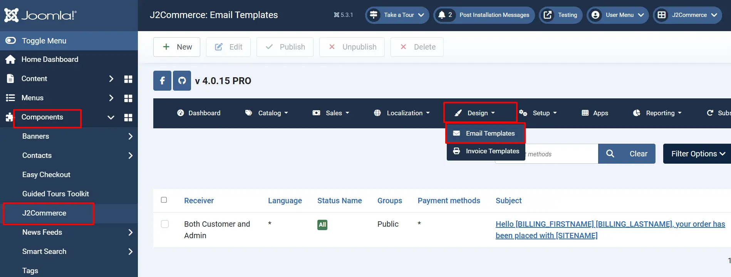731x277 pixels.
Task: Expand the Menus sidebar chevron
Action: [x=111, y=98]
